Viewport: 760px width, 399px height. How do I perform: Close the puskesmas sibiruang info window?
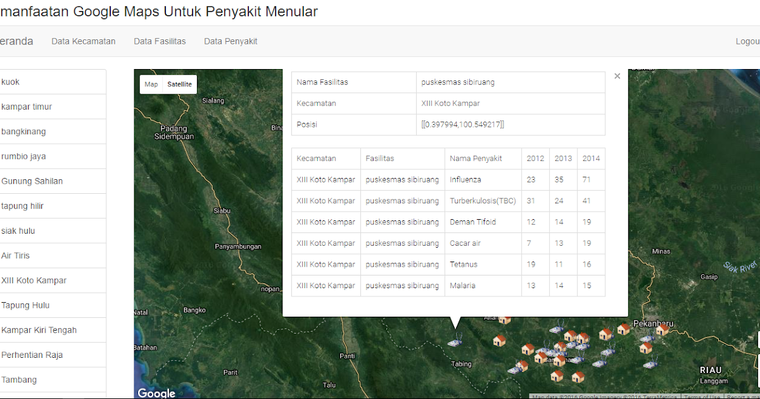617,75
